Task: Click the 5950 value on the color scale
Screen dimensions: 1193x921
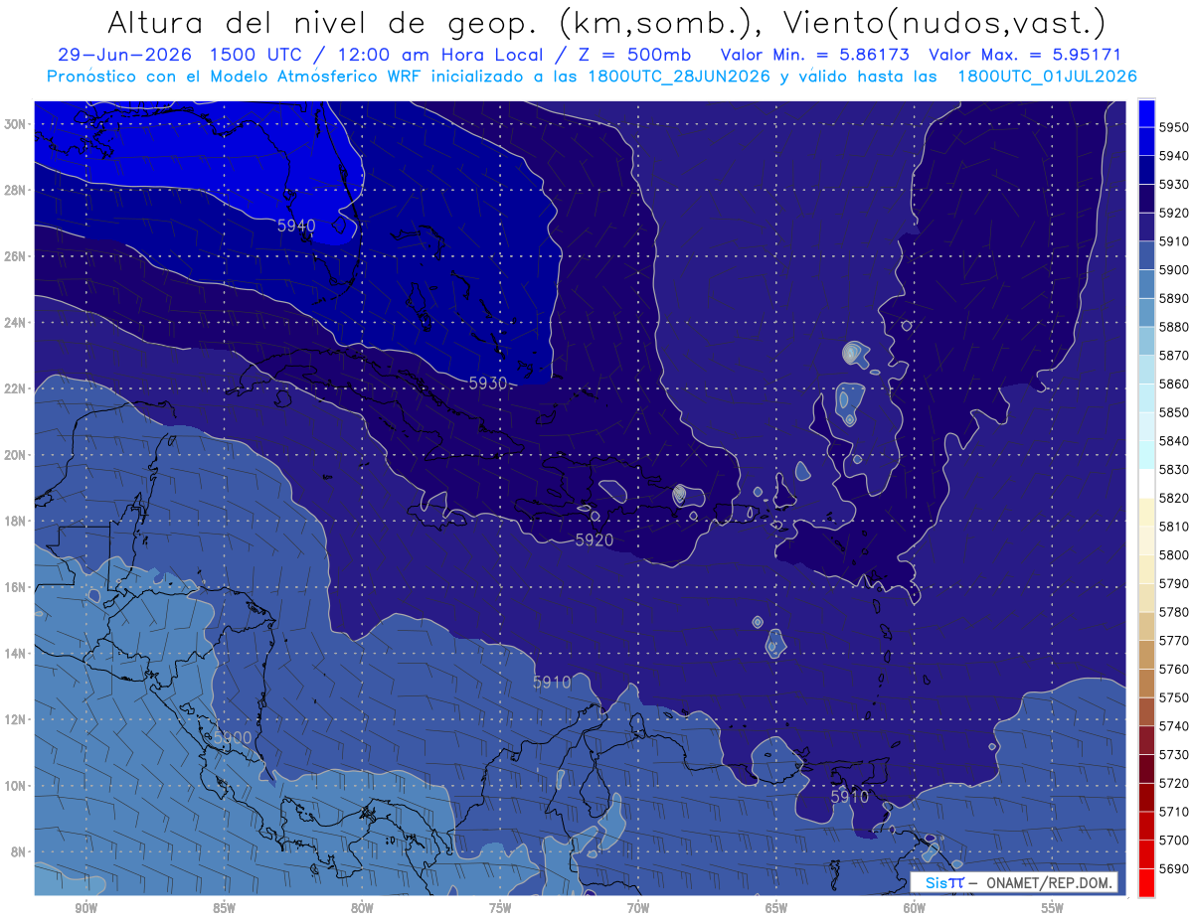Action: [1173, 127]
